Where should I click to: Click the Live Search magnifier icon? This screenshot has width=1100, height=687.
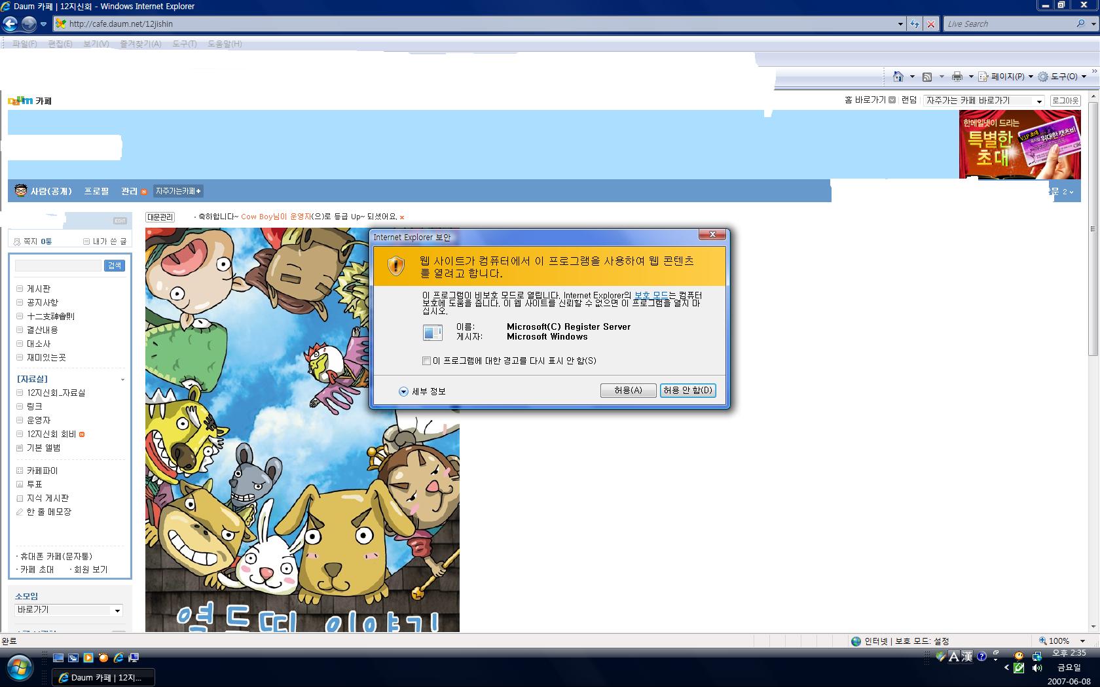(x=1080, y=24)
